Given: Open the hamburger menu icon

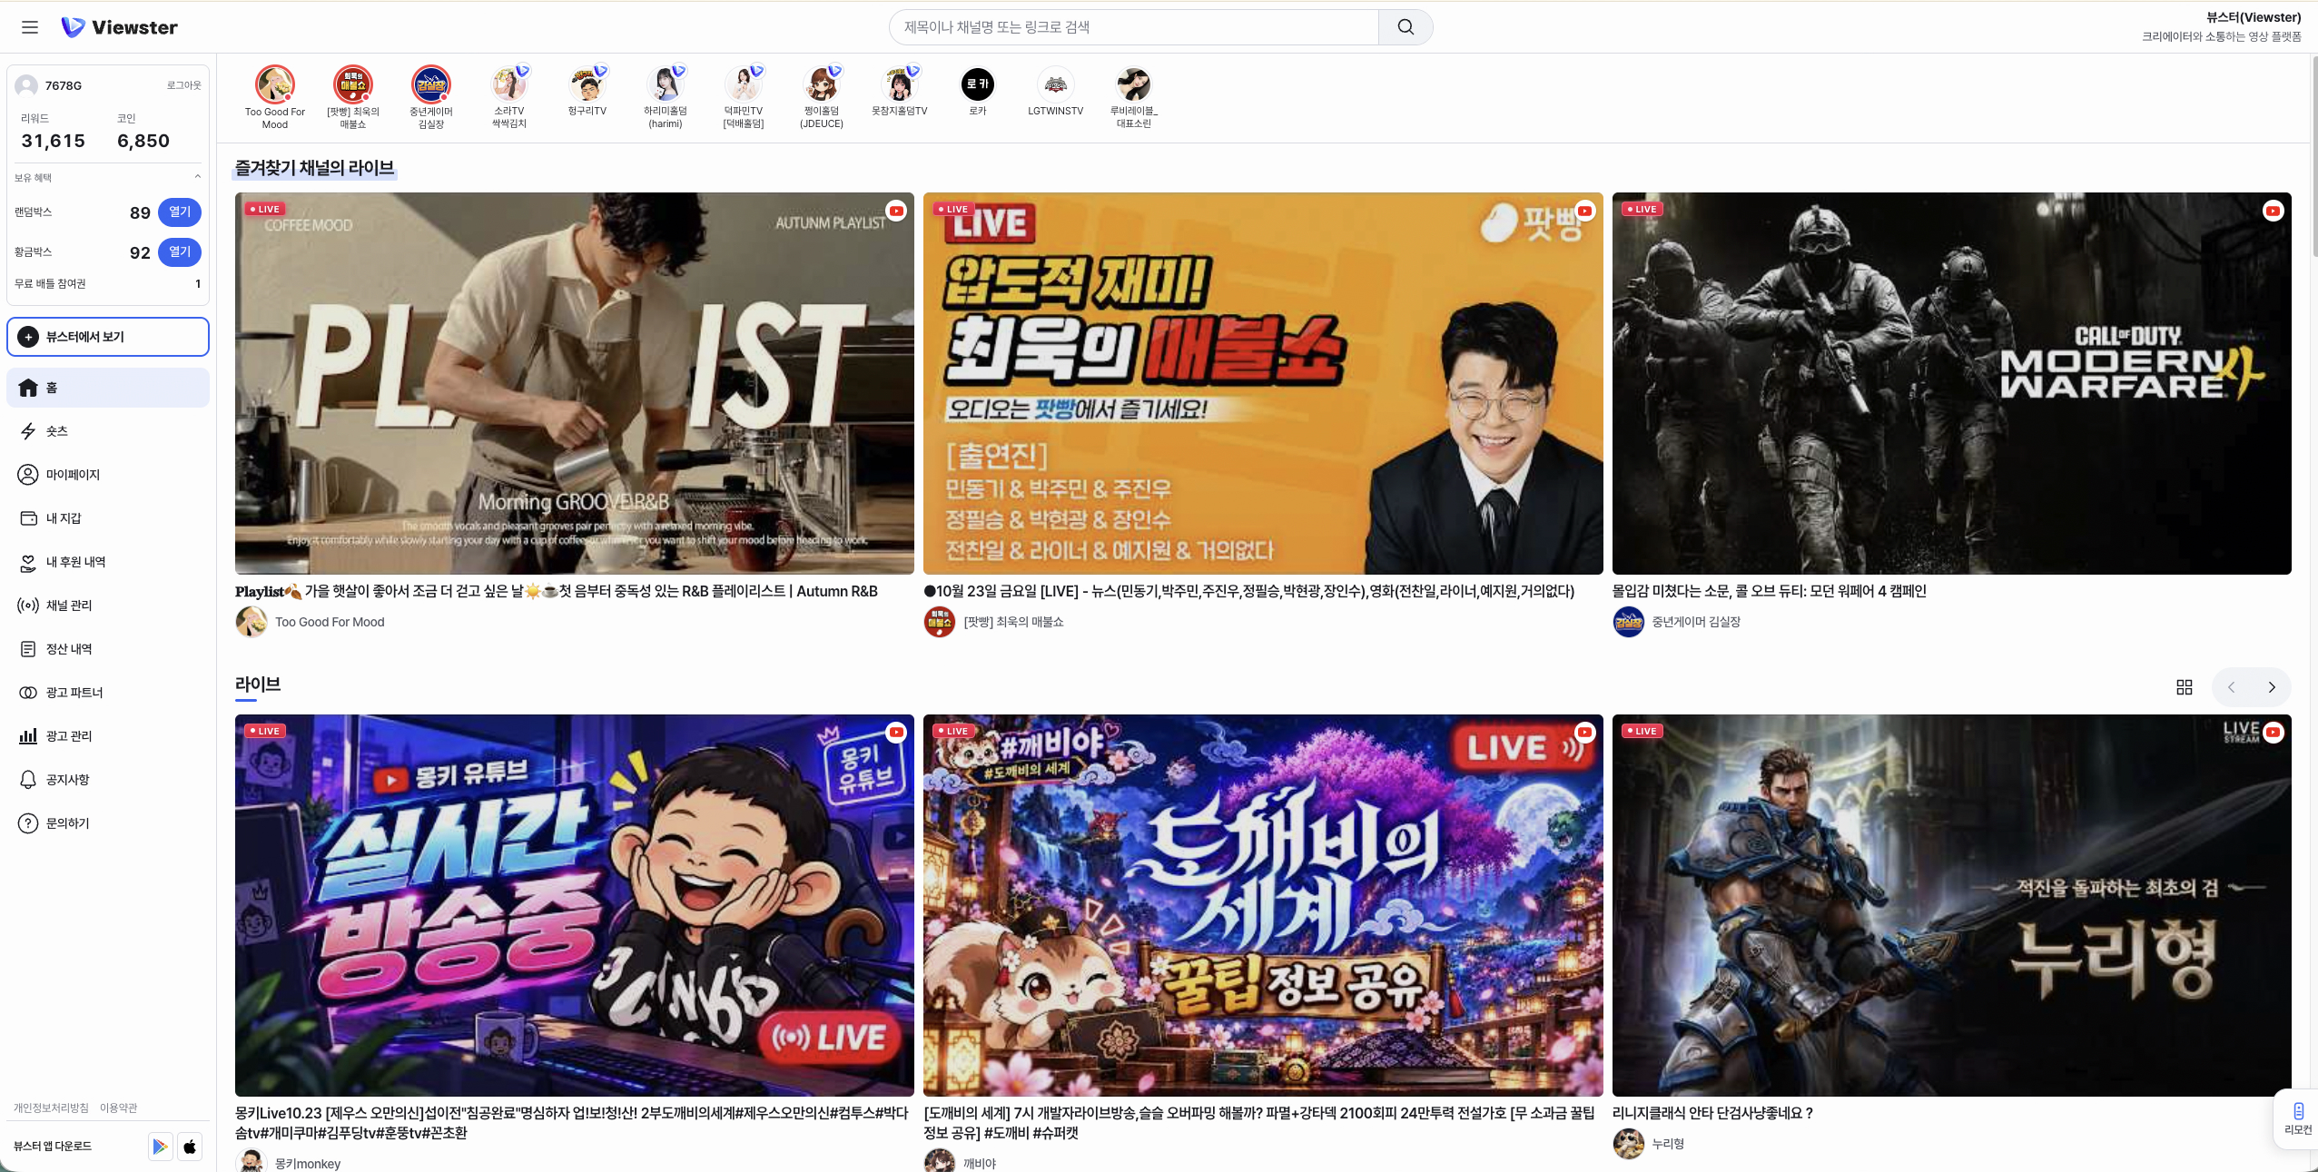Looking at the screenshot, I should click(30, 27).
